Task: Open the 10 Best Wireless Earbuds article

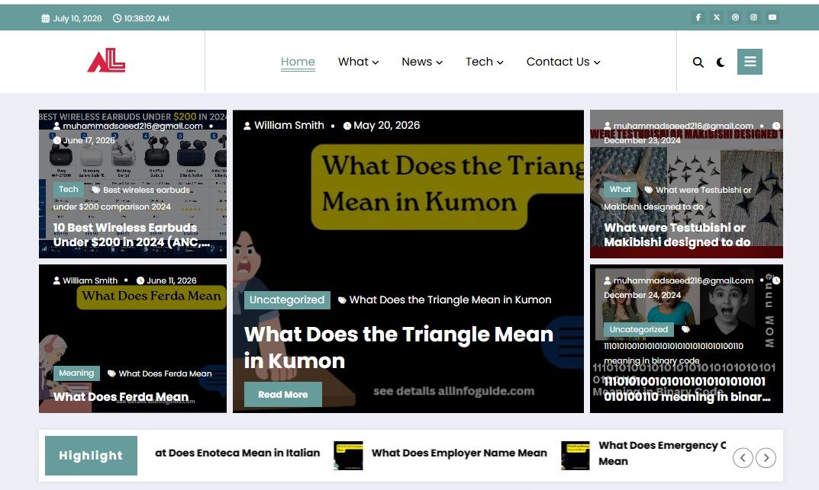Action: click(131, 235)
